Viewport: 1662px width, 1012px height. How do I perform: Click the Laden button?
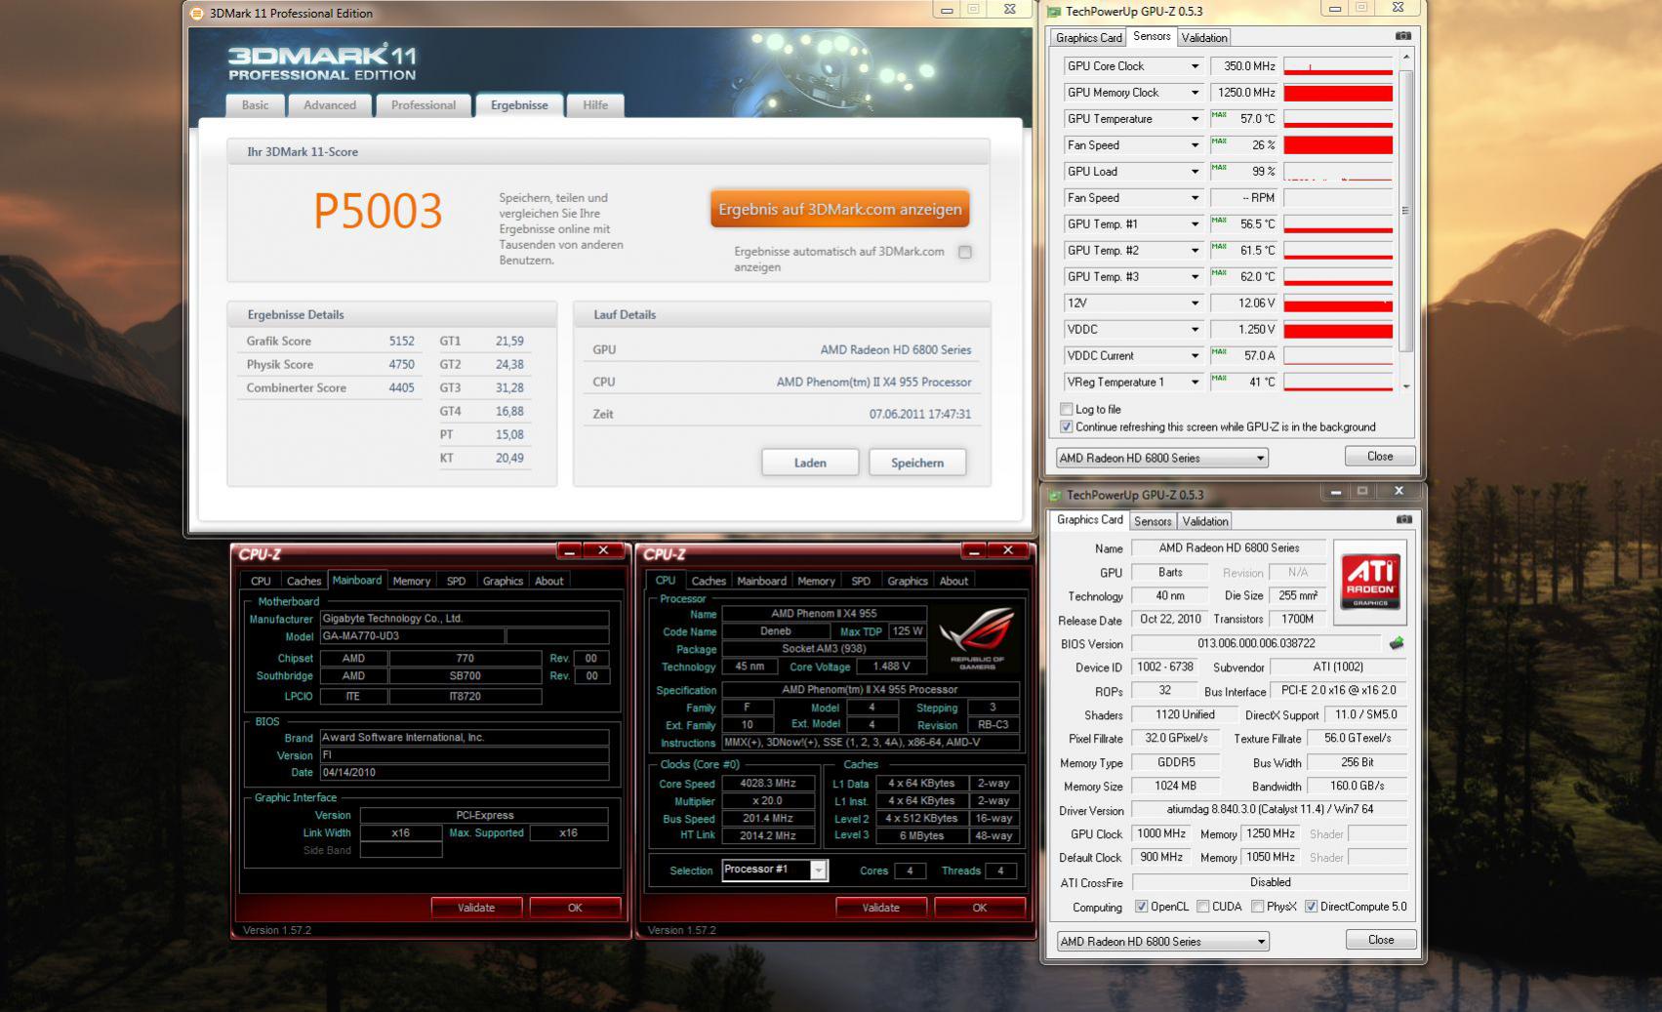click(x=810, y=463)
